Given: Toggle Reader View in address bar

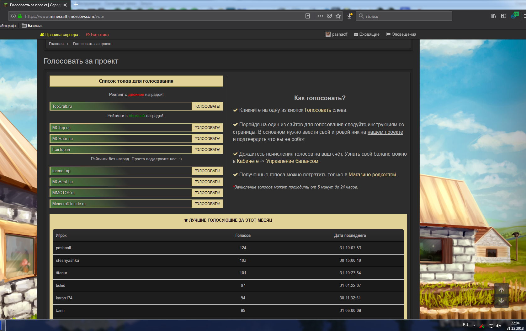Looking at the screenshot, I should tap(308, 16).
